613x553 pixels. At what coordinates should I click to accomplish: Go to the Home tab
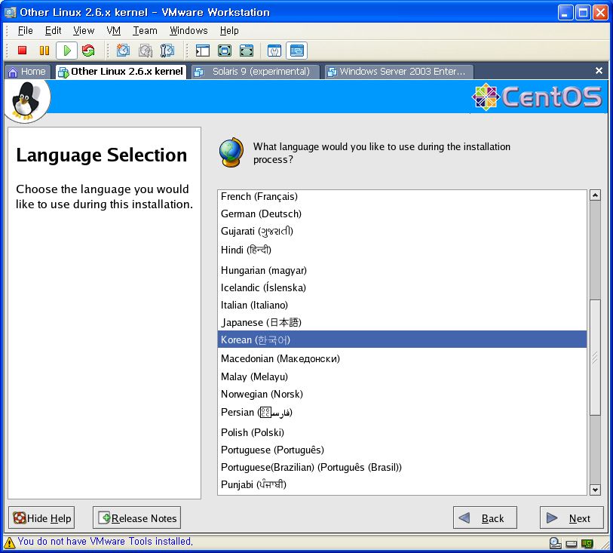click(27, 72)
